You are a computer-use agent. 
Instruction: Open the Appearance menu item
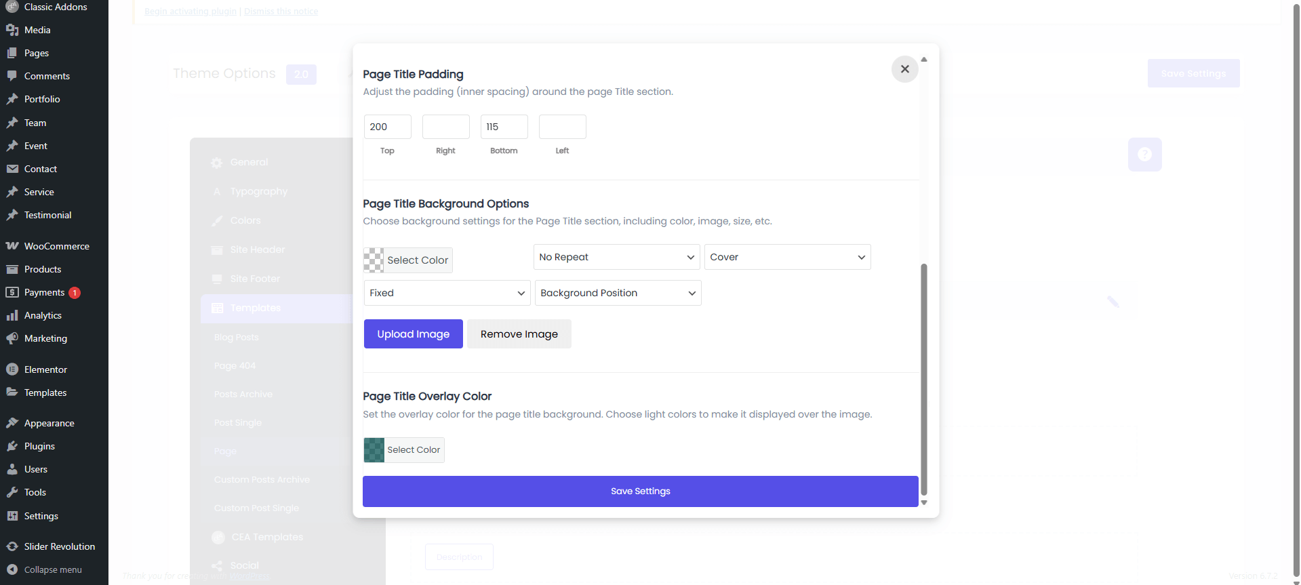(49, 423)
